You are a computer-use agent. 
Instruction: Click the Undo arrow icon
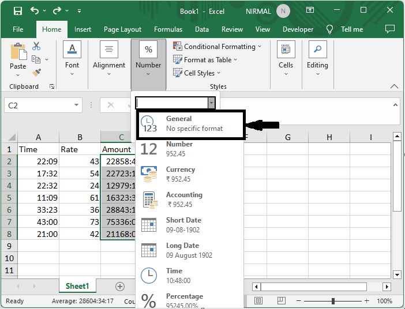tap(35, 11)
